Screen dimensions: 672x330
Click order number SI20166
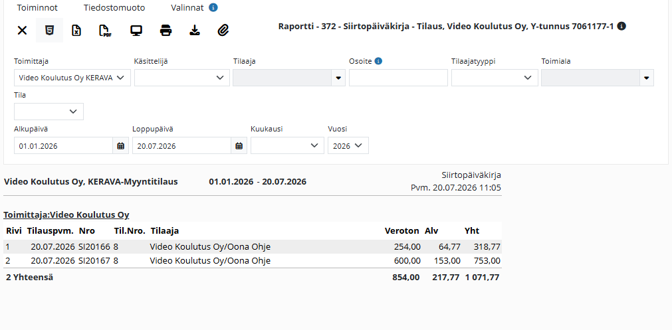tap(94, 247)
